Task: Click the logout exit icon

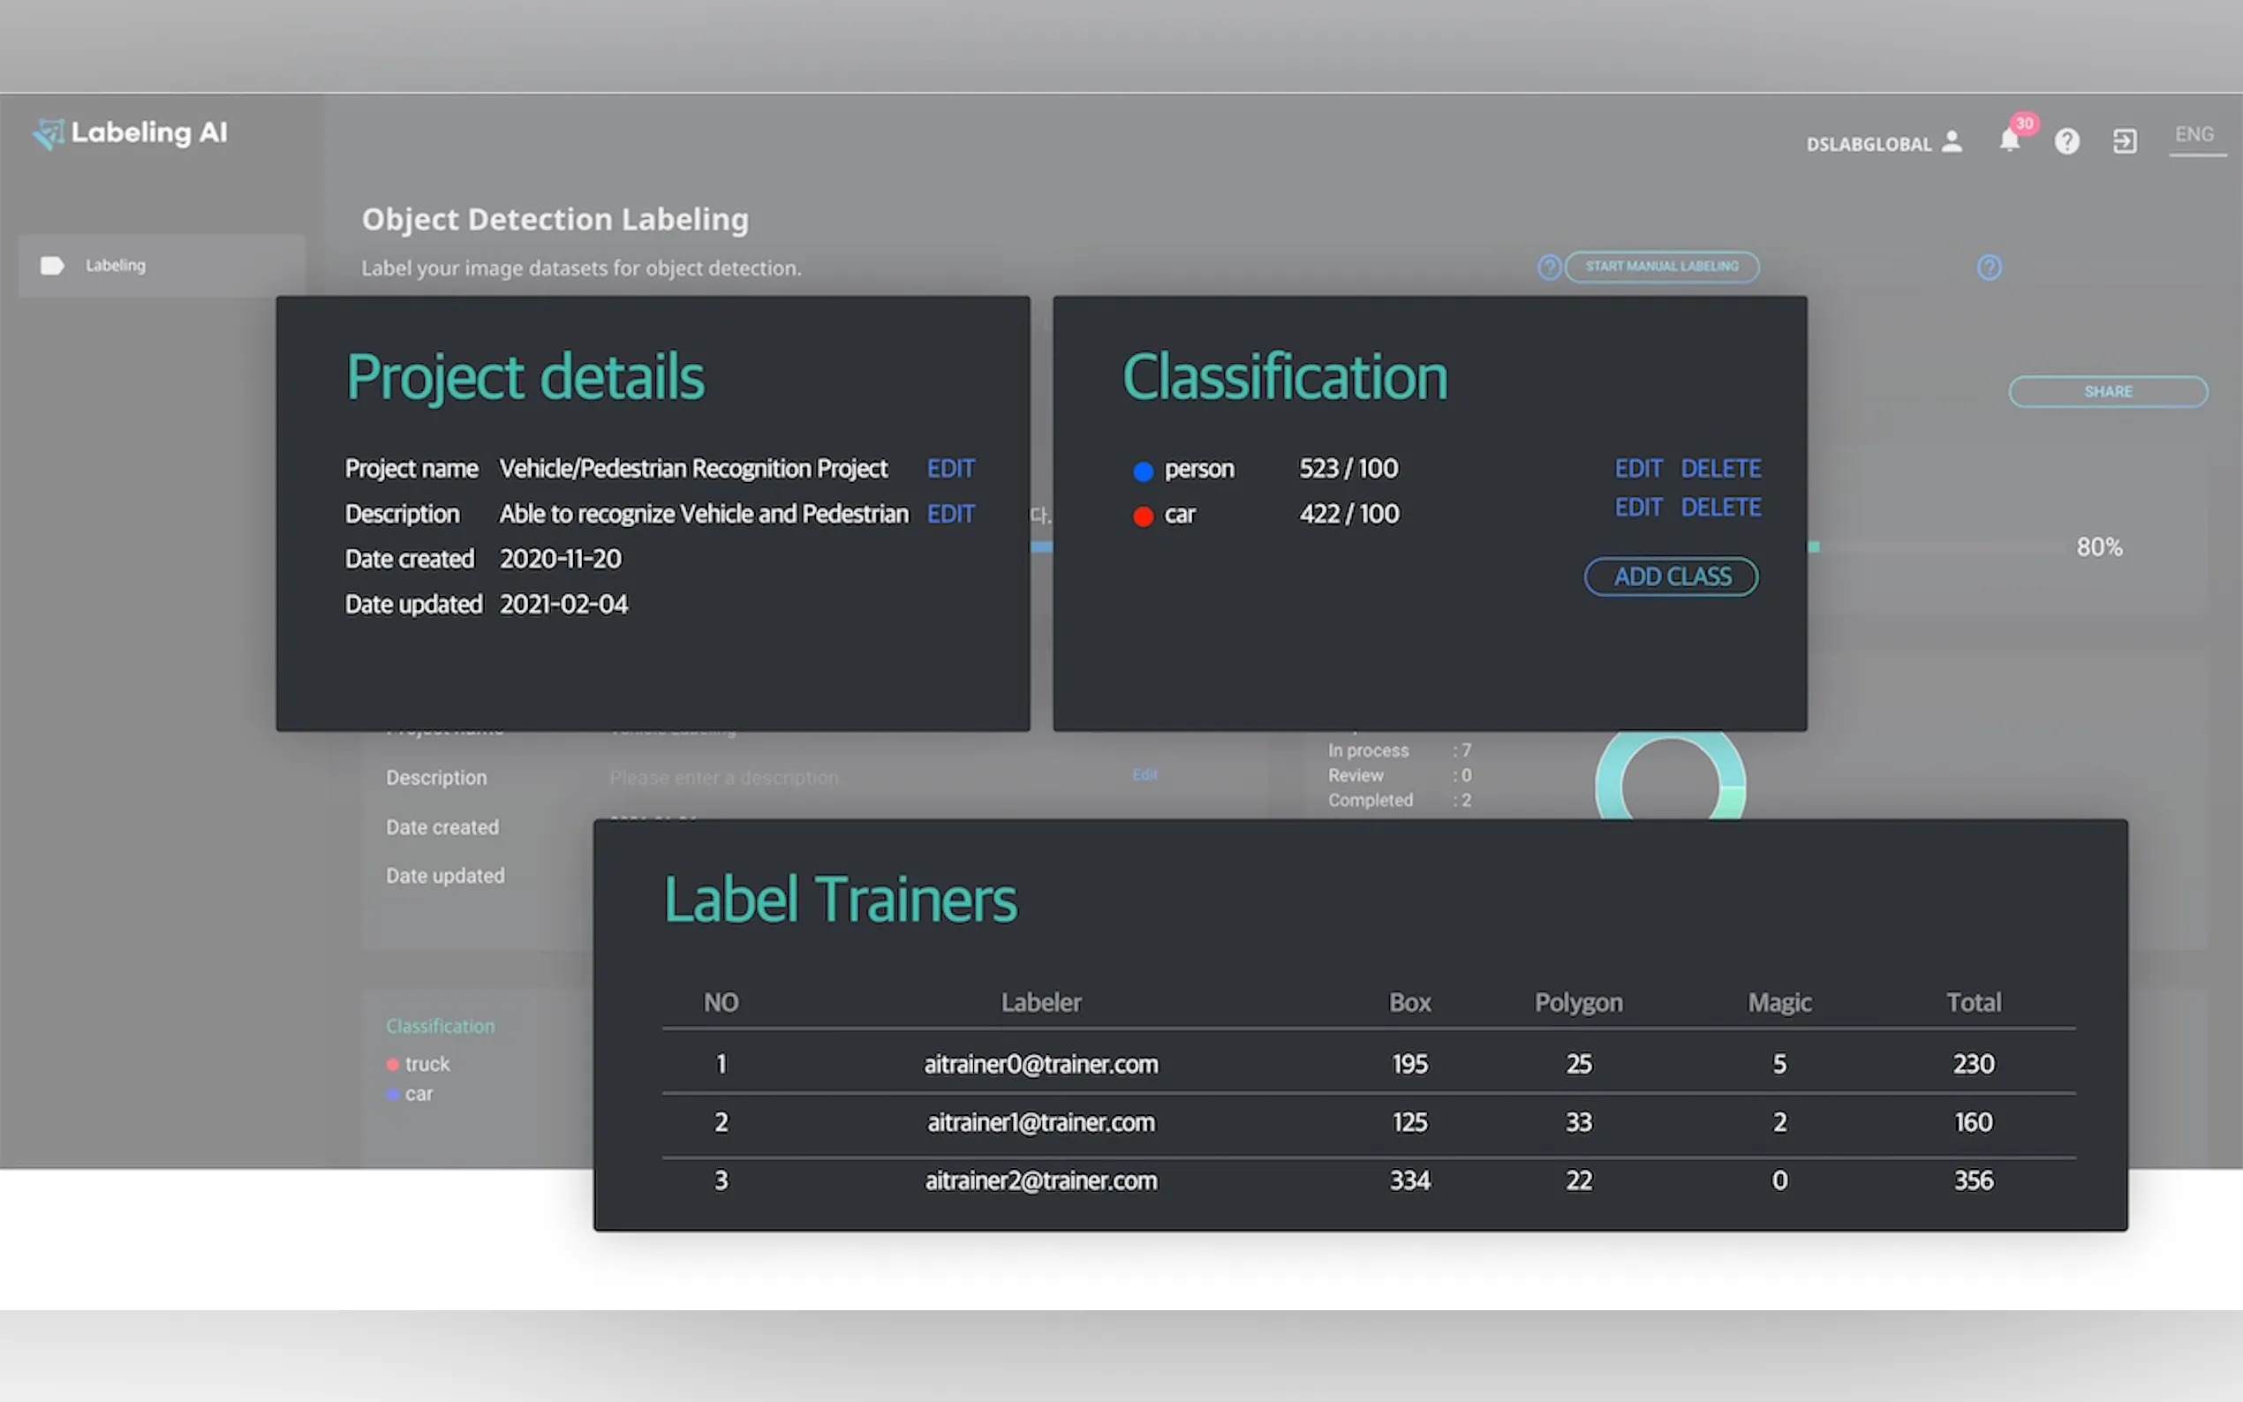Action: coord(2124,141)
